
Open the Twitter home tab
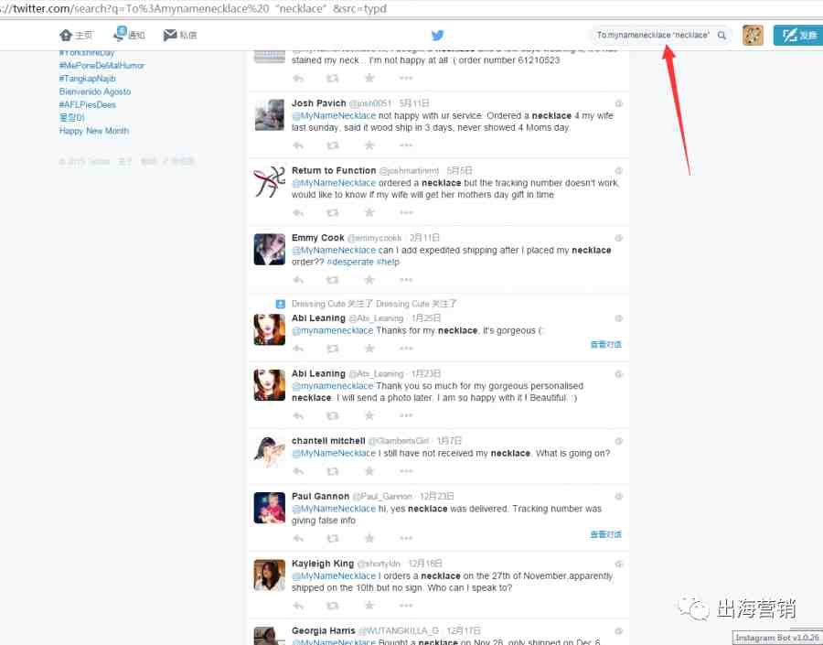pos(76,35)
